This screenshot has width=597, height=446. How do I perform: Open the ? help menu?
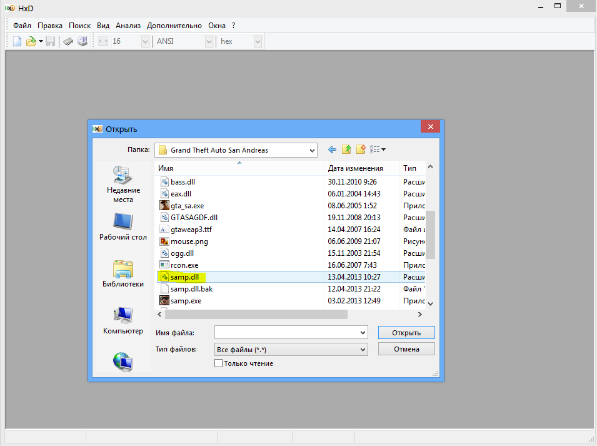pyautogui.click(x=233, y=26)
